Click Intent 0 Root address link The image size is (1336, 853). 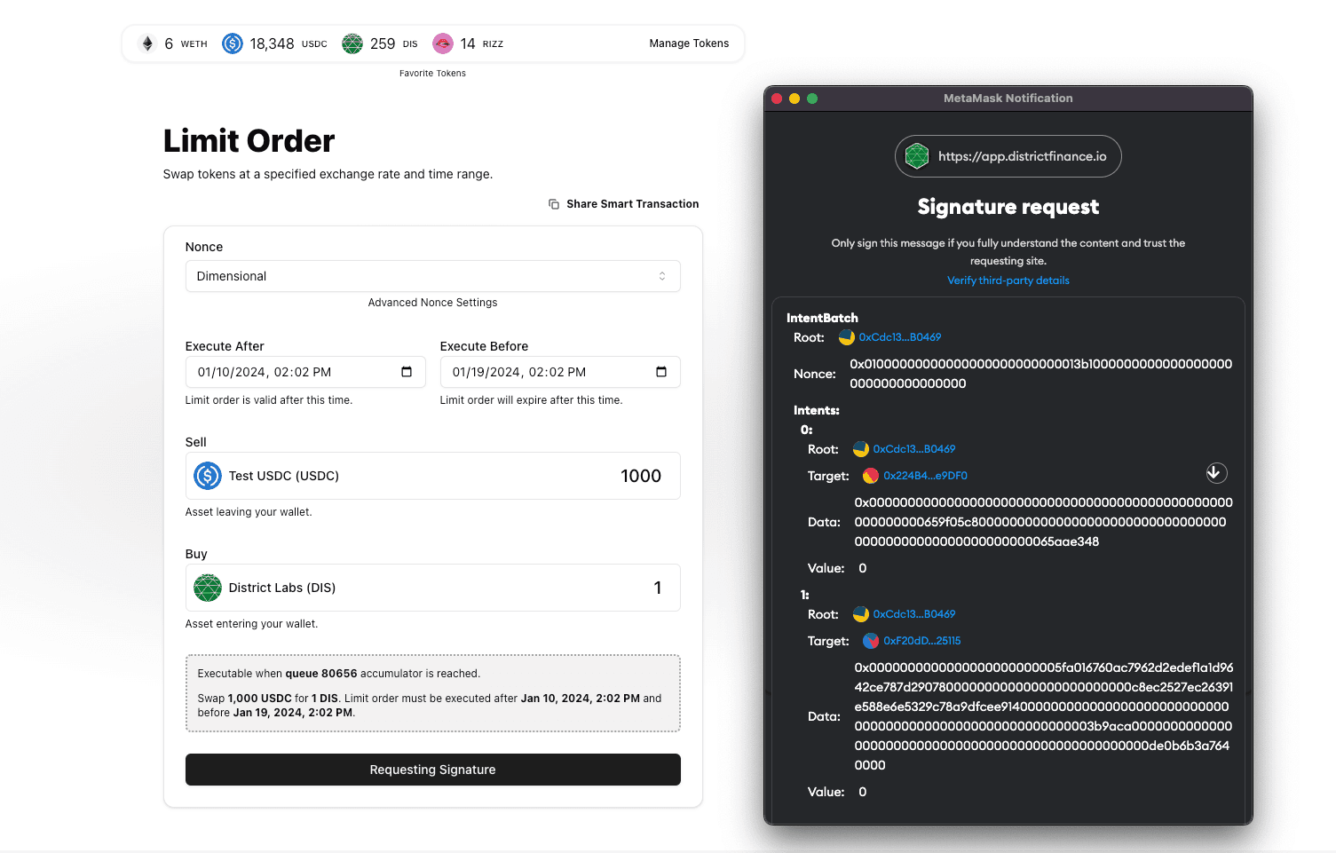pos(914,449)
